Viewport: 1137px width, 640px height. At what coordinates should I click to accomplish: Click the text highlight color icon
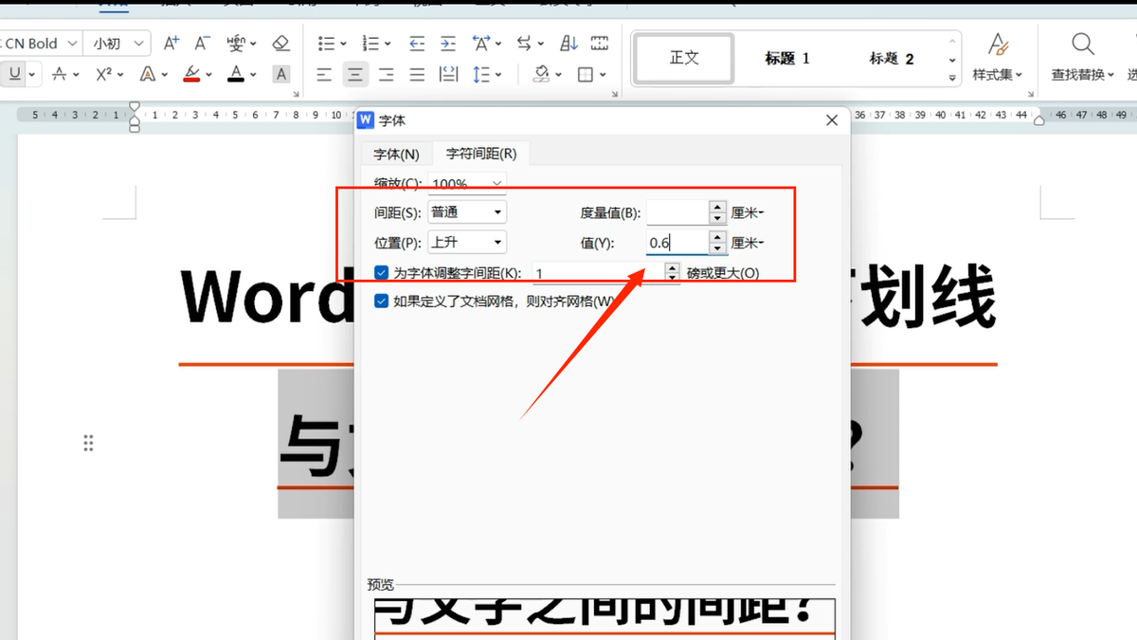click(x=192, y=74)
